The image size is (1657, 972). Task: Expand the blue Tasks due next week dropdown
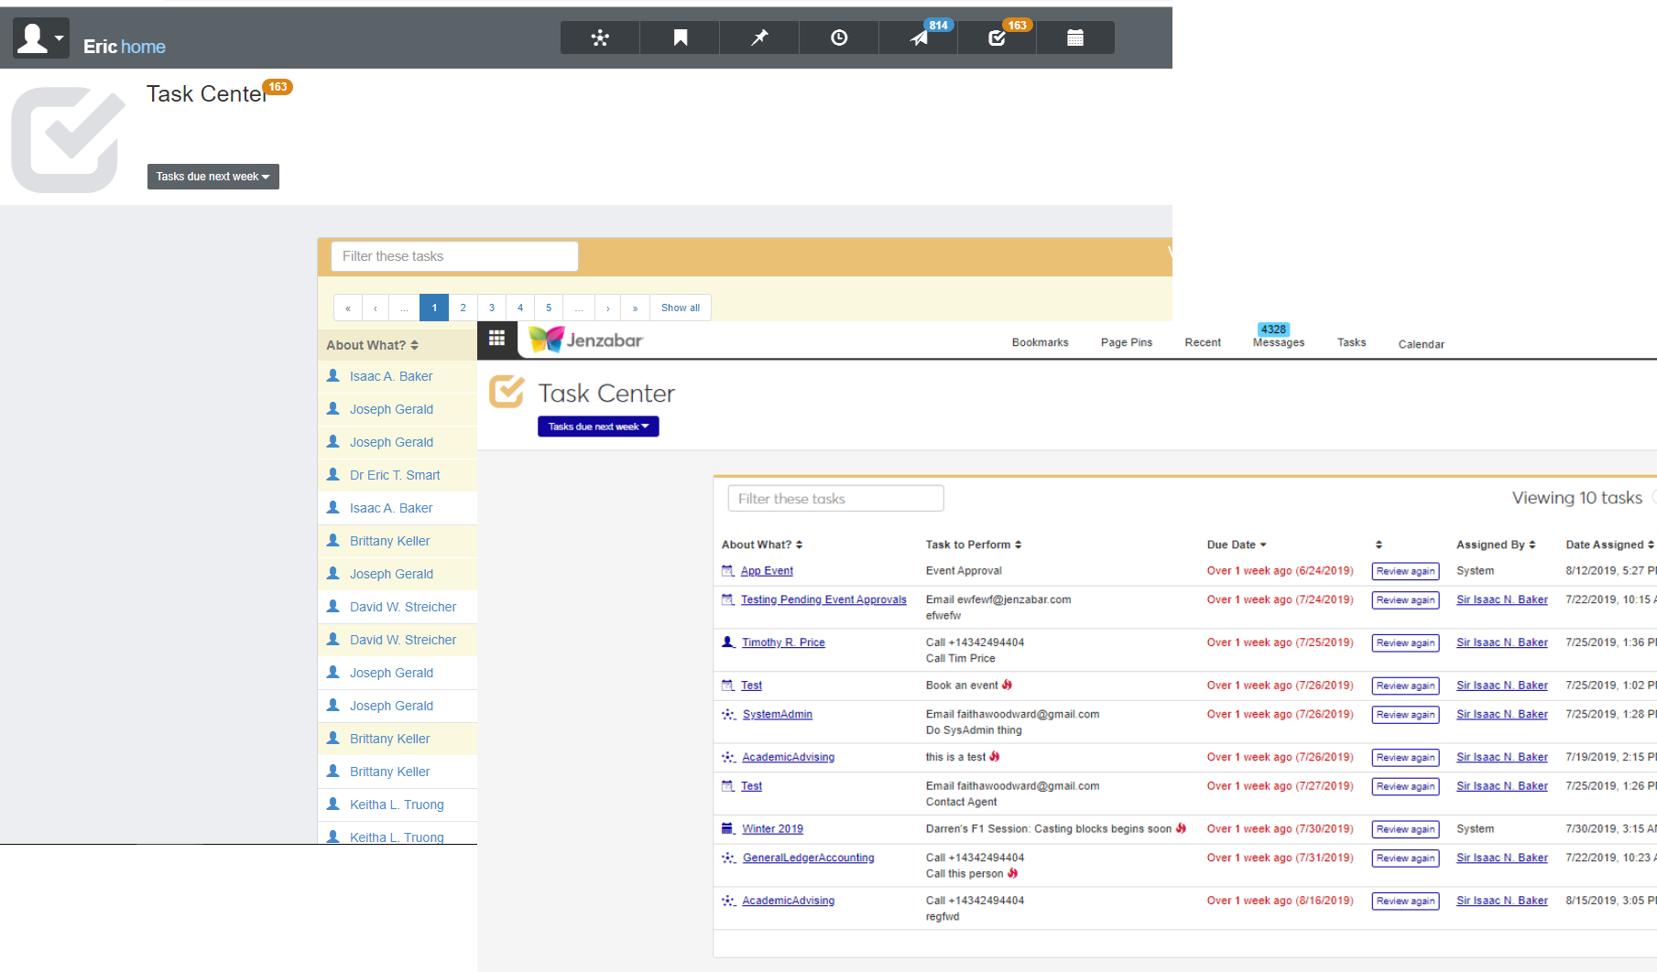pyautogui.click(x=598, y=427)
